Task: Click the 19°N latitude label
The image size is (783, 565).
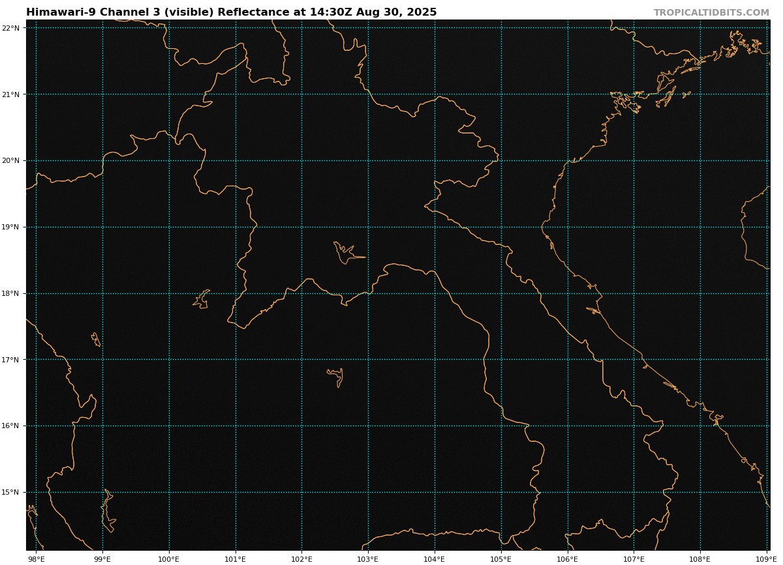Action: click(x=11, y=227)
